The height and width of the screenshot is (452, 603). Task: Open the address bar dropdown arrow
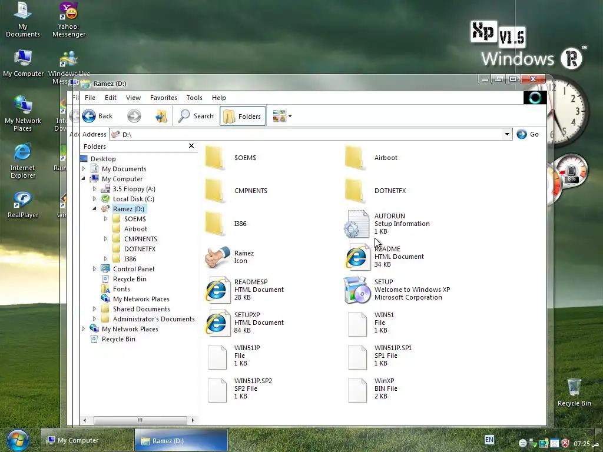[507, 134]
